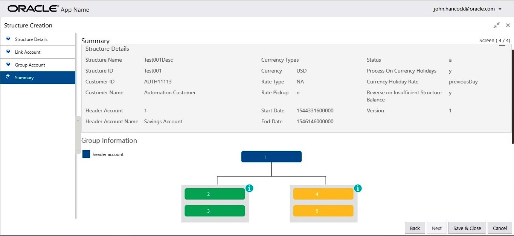Screen dimensions: 514x236
Task: Click the 'NA' rate type value
Action: [x=300, y=82]
